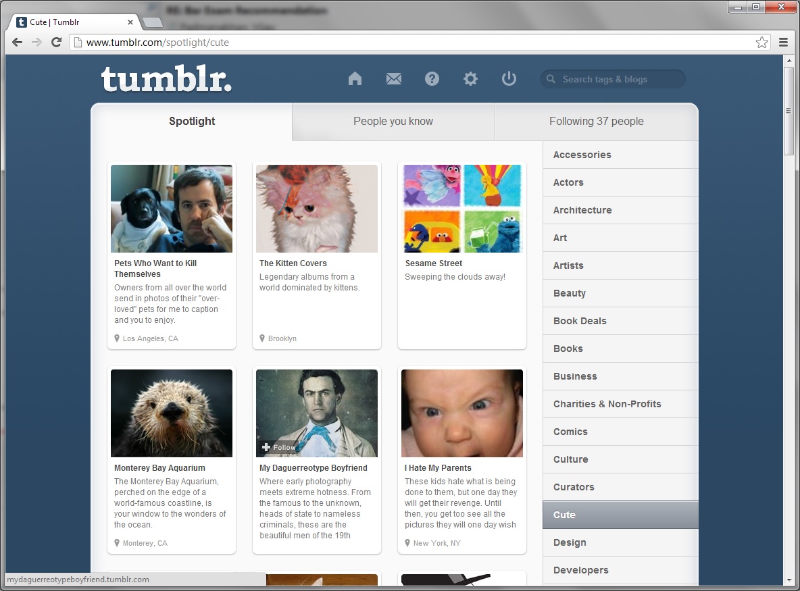The width and height of the screenshot is (800, 591).
Task: Click the Brooklyn location pin icon
Action: 262,338
